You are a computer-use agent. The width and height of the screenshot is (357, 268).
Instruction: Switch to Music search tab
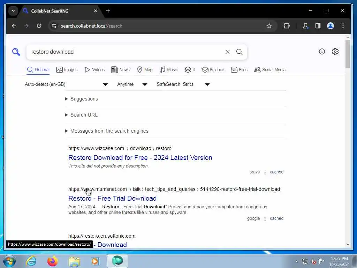(169, 70)
